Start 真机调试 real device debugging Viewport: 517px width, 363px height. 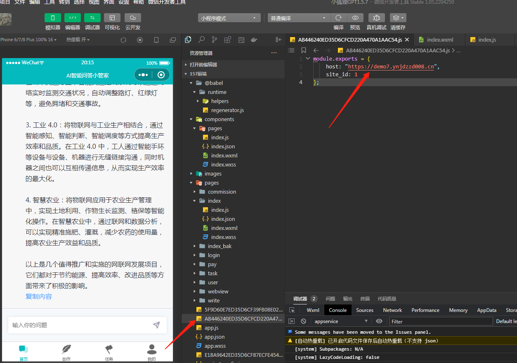point(377,17)
